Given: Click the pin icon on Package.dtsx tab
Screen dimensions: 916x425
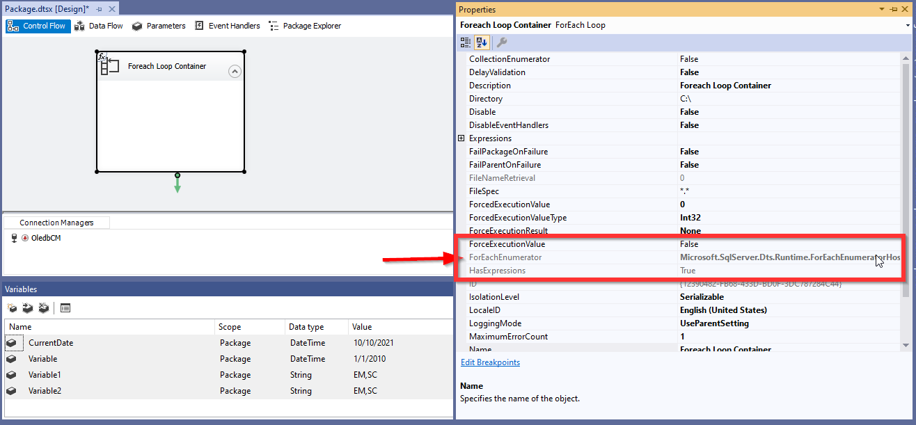Looking at the screenshot, I should 99,8.
